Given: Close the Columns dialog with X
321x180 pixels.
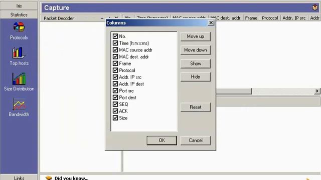Looking at the screenshot, I should pos(211,22).
